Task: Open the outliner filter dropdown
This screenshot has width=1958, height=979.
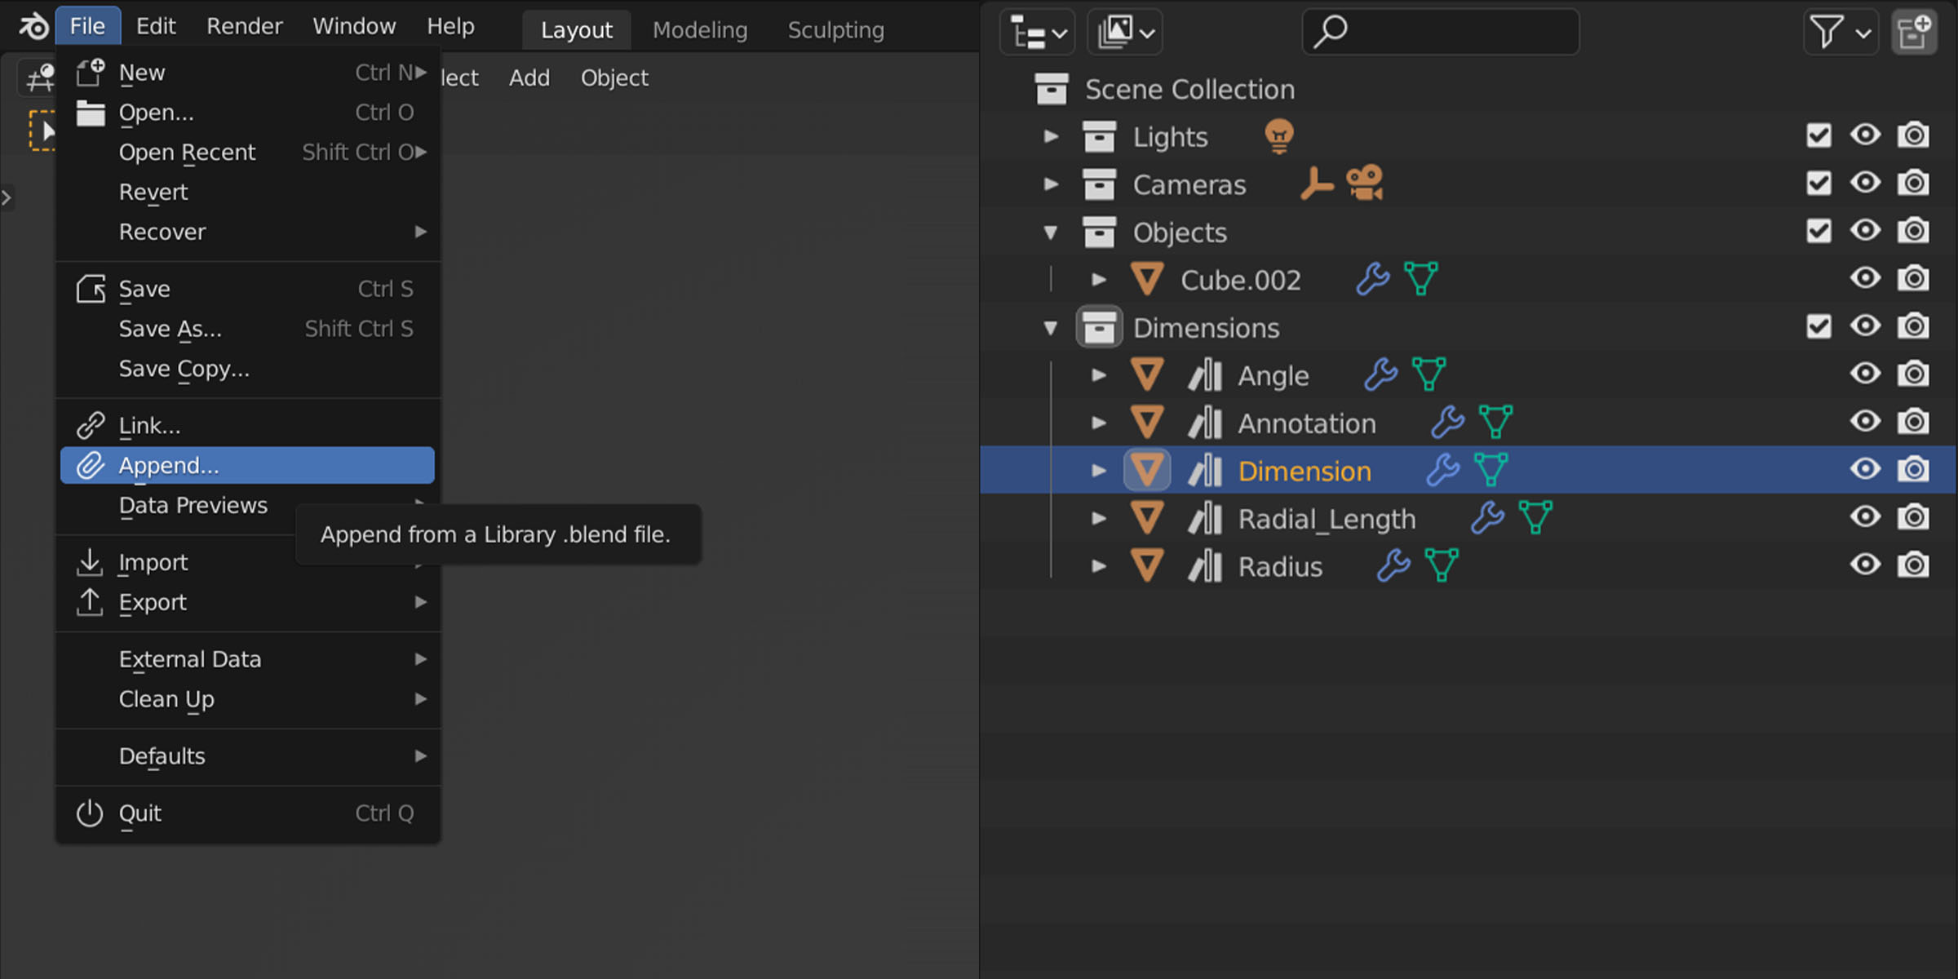Action: 1840,33
